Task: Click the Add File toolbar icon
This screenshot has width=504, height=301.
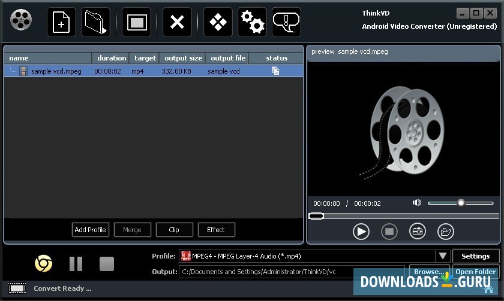Action: click(x=61, y=23)
